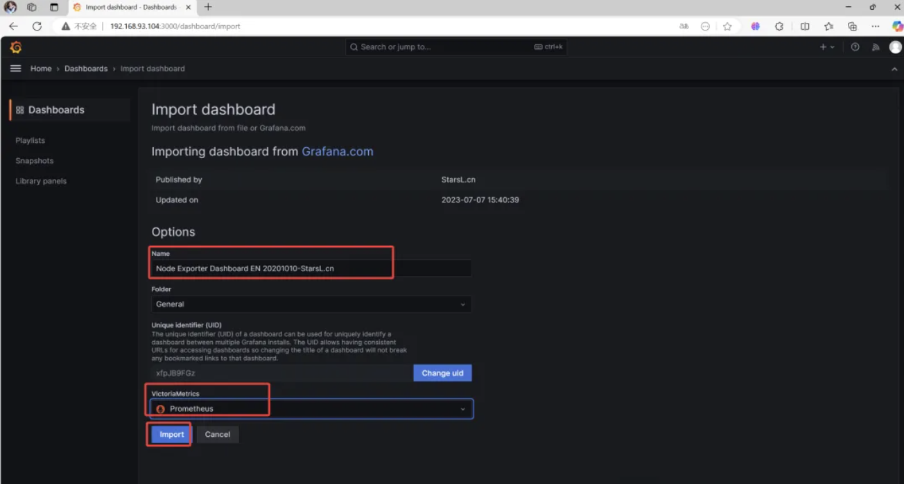This screenshot has height=484, width=904.
Task: Go to Dashboards breadcrumb
Action: tap(86, 69)
